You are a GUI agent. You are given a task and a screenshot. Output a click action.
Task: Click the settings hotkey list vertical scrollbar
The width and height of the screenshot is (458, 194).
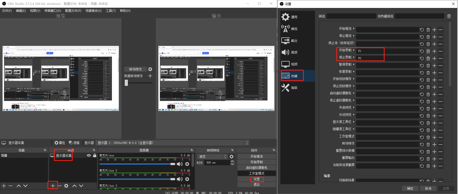pyautogui.click(x=450, y=54)
